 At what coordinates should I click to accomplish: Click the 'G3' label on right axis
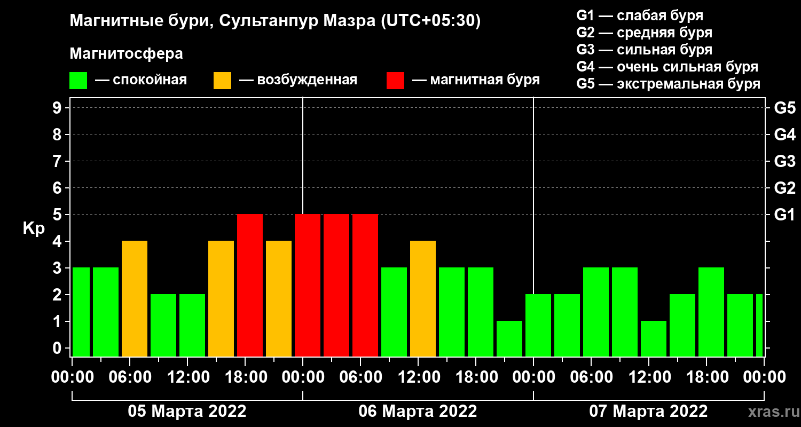tap(784, 161)
